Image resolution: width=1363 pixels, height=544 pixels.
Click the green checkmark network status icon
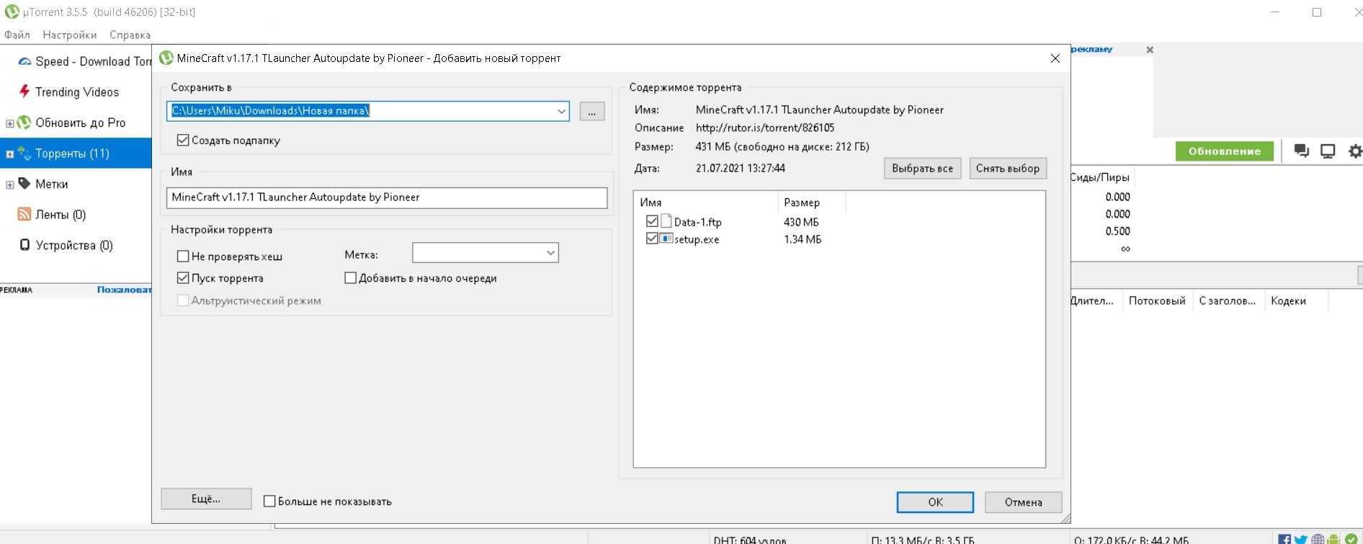(x=1351, y=539)
